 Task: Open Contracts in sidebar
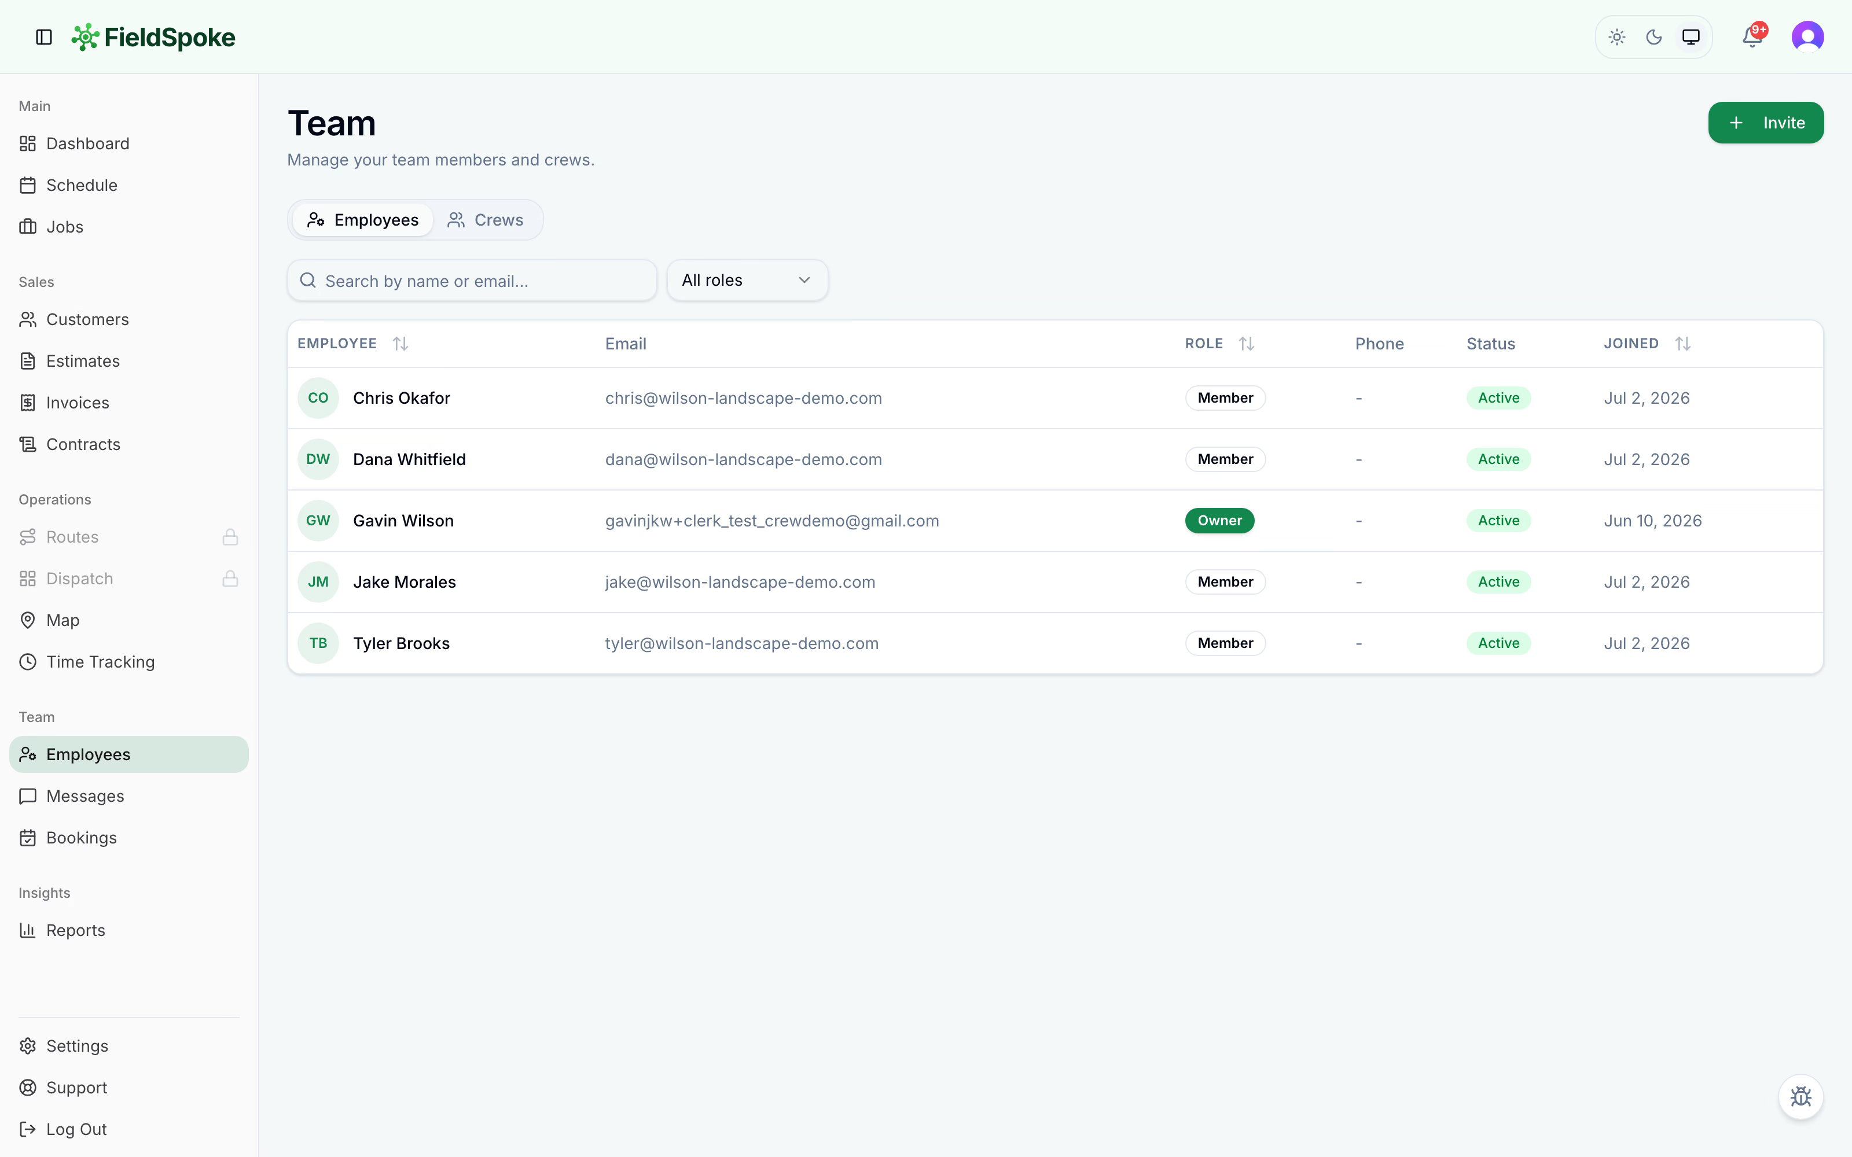(128, 445)
